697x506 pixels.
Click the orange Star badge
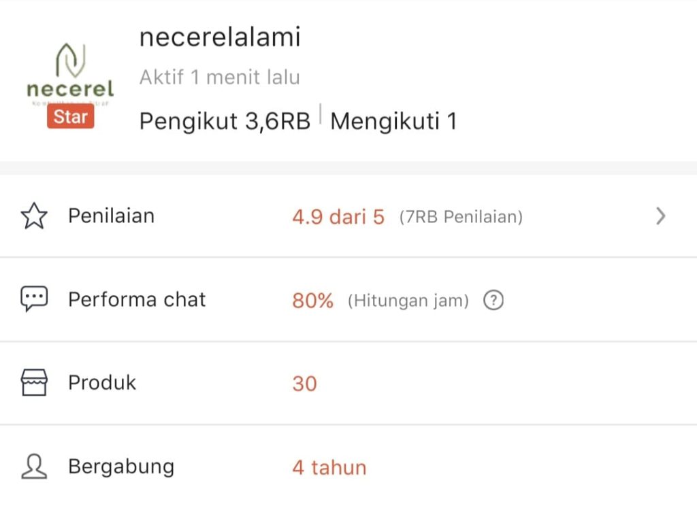coord(70,117)
